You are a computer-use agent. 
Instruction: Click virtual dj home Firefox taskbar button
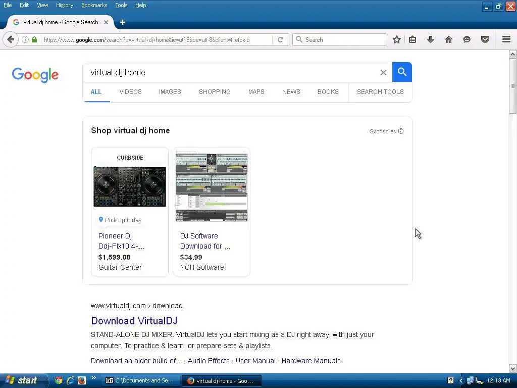pyautogui.click(x=222, y=381)
